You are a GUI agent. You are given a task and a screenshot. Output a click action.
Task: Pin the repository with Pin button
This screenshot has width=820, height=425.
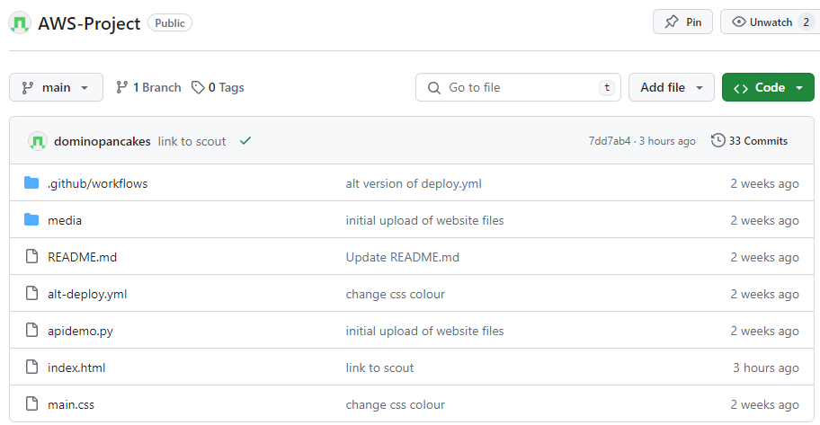[x=682, y=22]
